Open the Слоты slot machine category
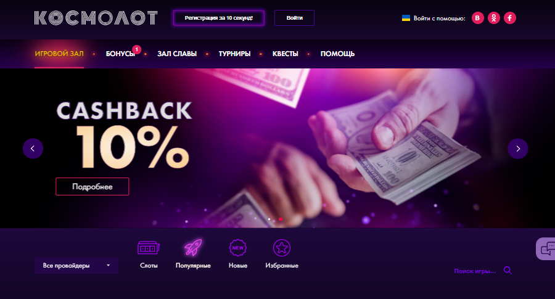555x299 pixels. (x=149, y=254)
